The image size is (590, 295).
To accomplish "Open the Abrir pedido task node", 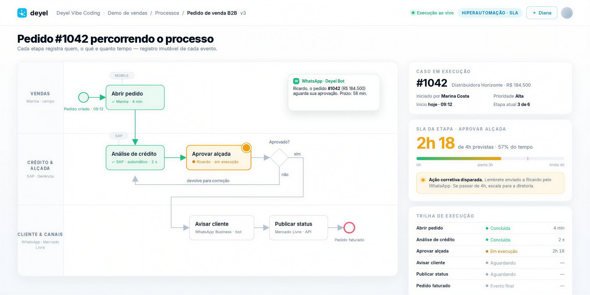I will (135, 97).
